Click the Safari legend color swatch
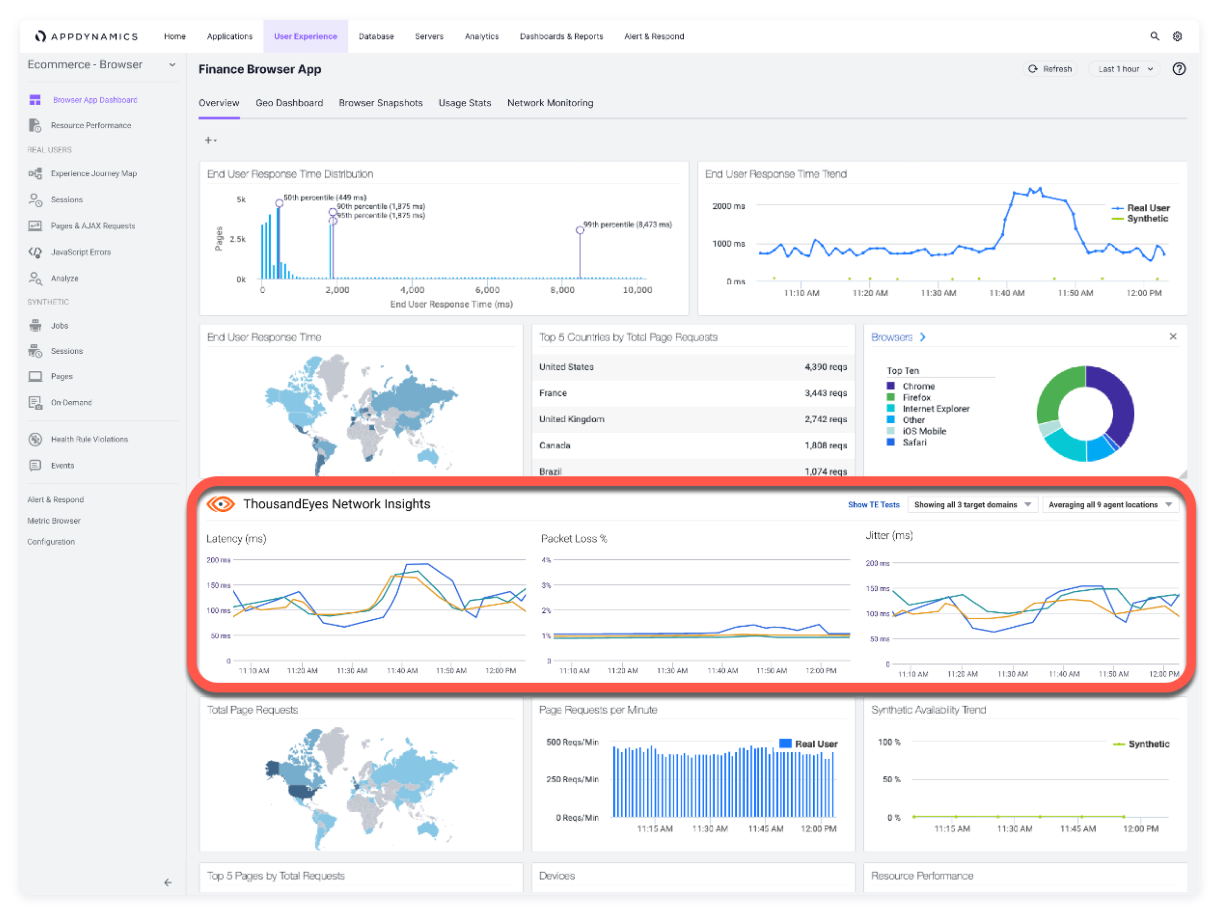 click(x=890, y=442)
